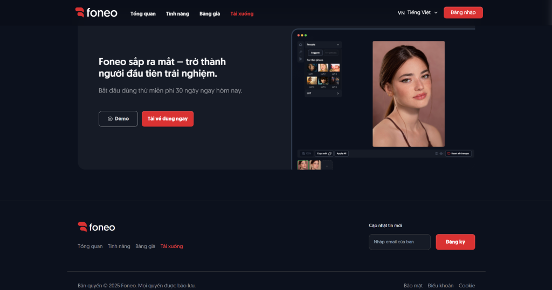The width and height of the screenshot is (552, 290).
Task: Click the magnifier zoom icon in the editor toolbar
Action: [x=303, y=153]
